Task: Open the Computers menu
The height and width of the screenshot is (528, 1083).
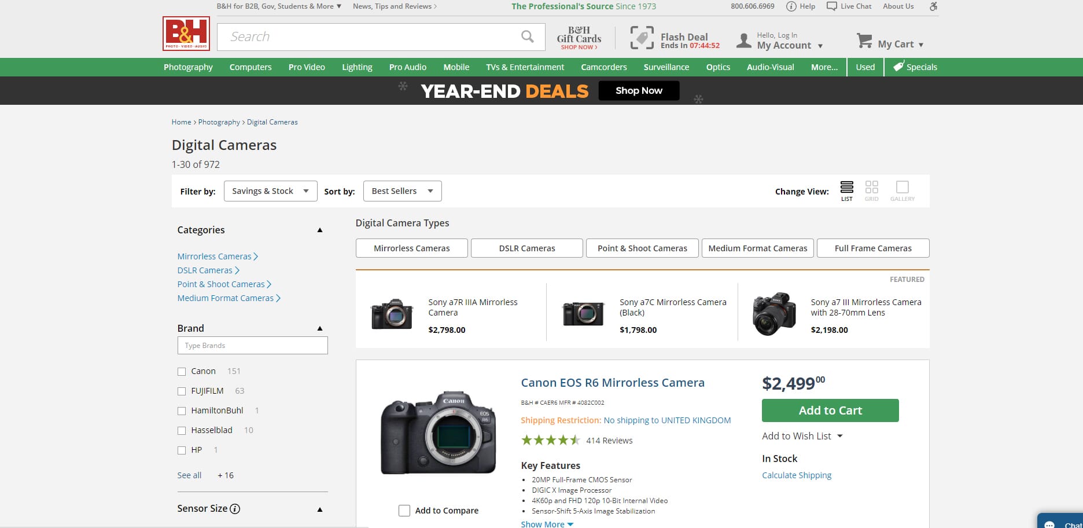Action: point(251,67)
